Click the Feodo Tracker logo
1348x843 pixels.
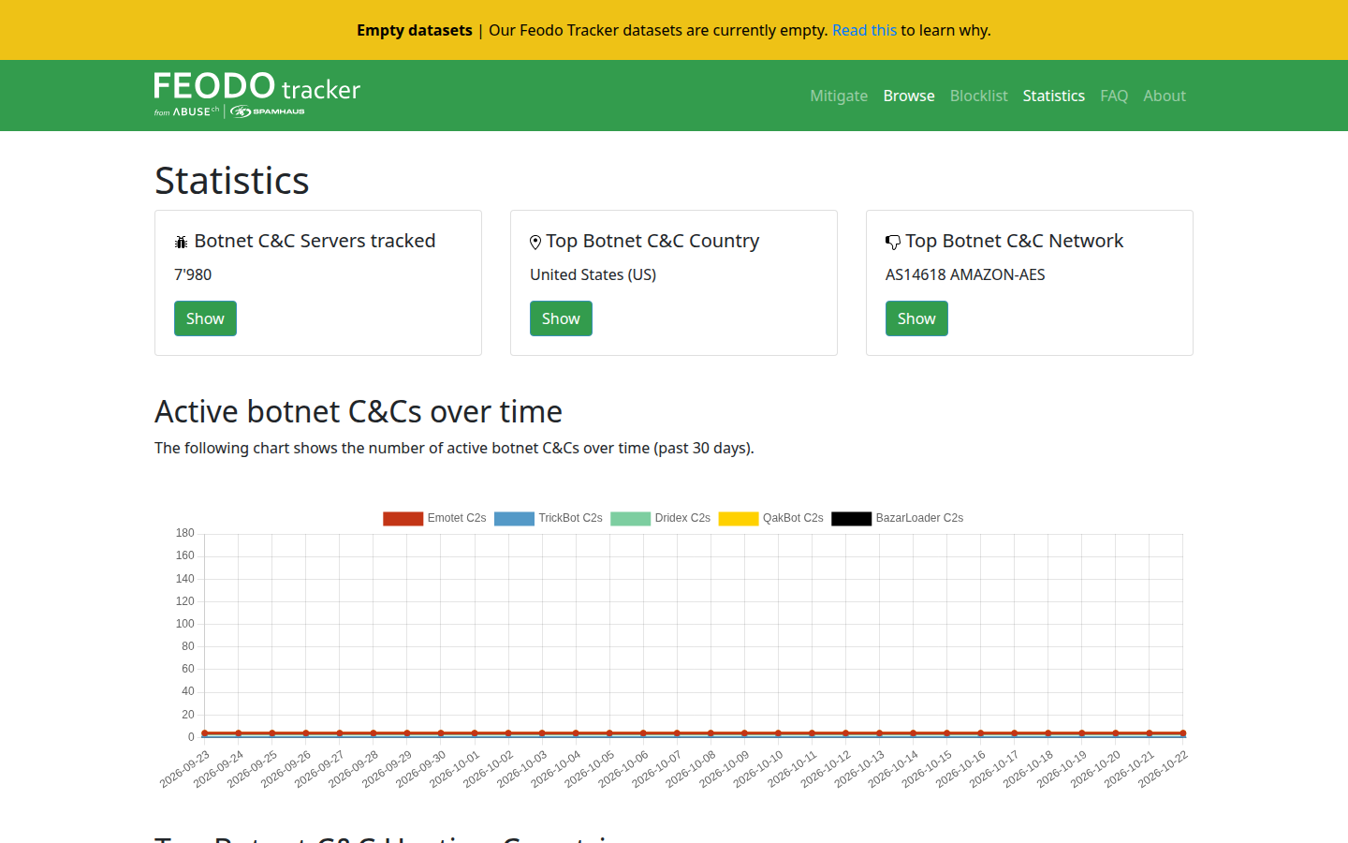click(257, 95)
